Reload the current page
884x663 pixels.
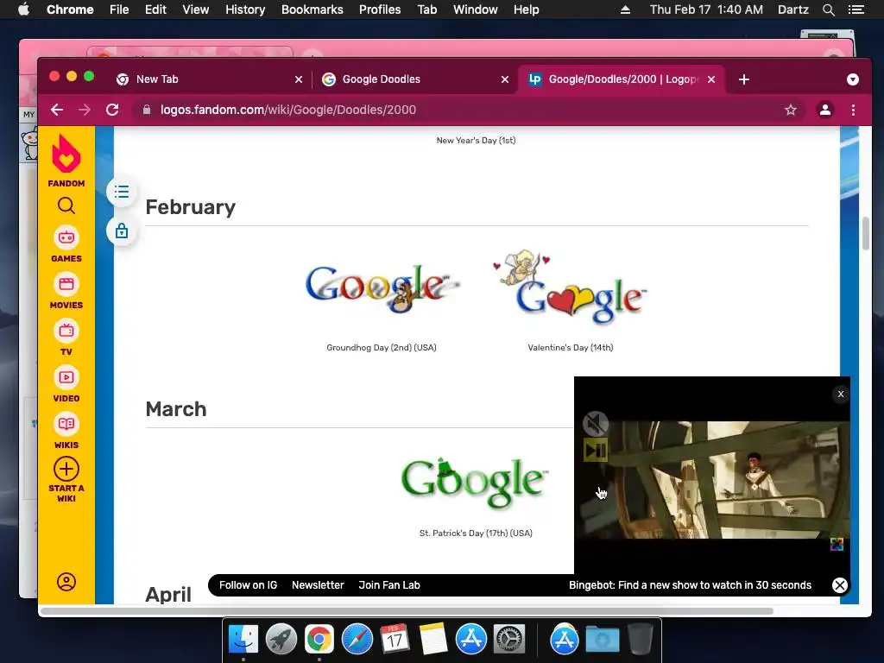pos(112,110)
